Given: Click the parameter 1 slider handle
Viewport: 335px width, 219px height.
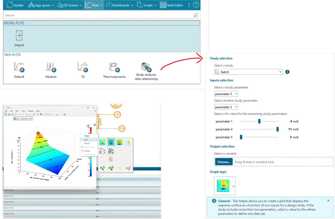Looking at the screenshot, I should 259,121.
